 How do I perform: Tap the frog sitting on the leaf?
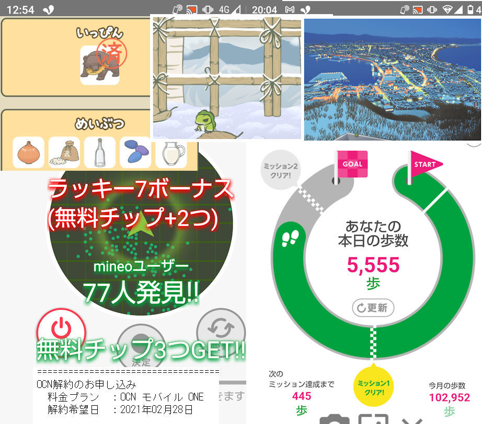[205, 120]
